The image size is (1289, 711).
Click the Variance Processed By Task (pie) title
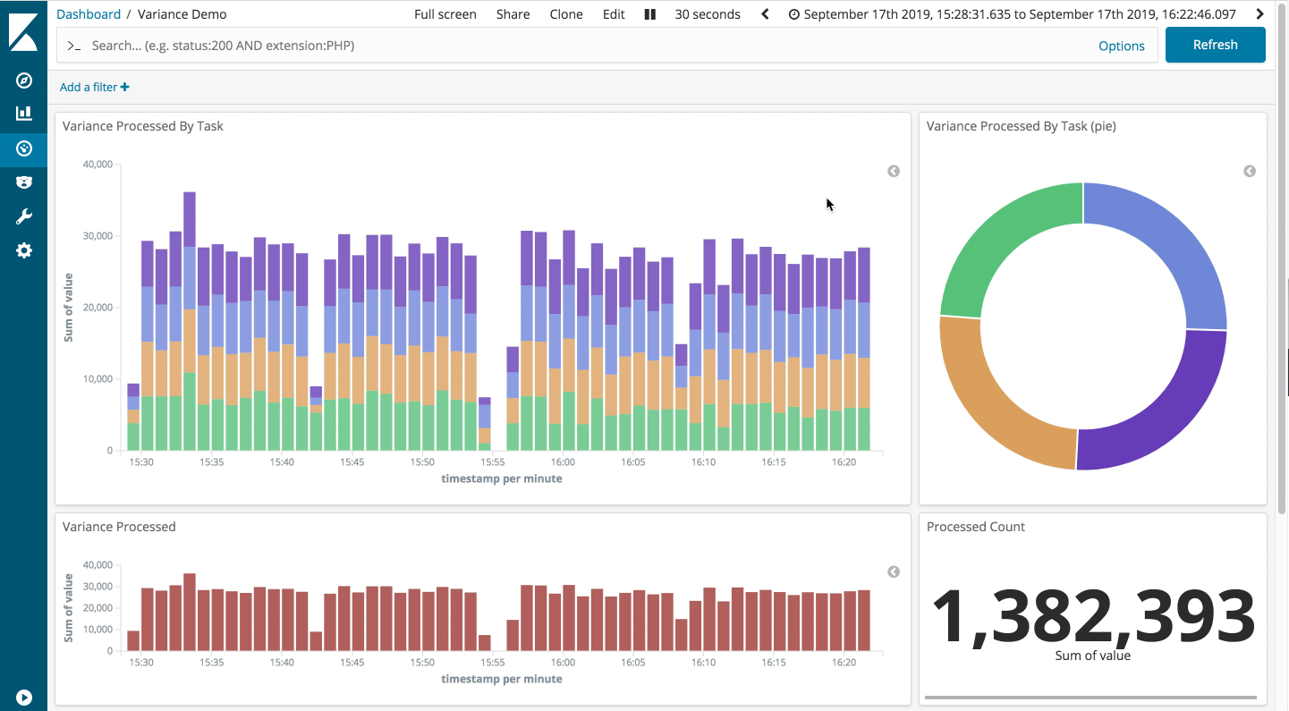tap(1022, 126)
